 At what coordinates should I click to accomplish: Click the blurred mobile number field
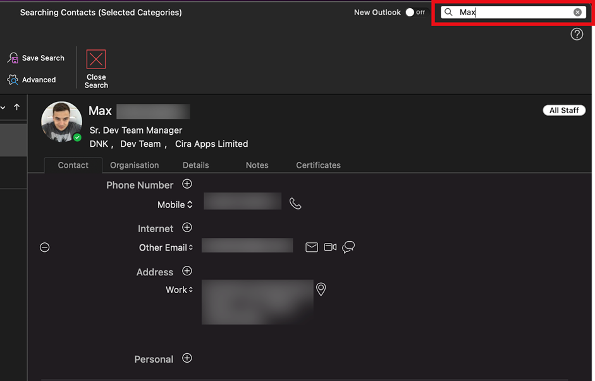point(242,201)
